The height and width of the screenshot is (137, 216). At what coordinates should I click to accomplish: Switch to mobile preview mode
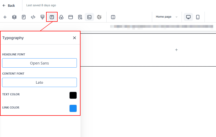pyautogui.click(x=198, y=17)
